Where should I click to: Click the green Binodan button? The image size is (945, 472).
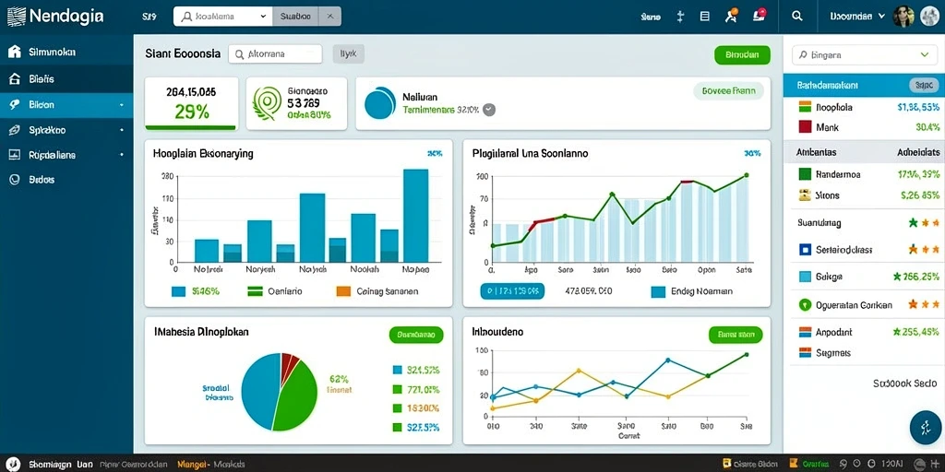742,54
